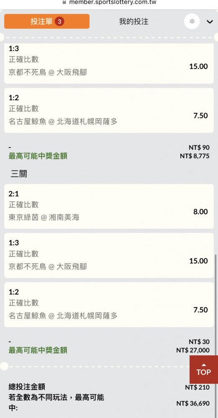
Task: Click the red TOP button
Action: click(204, 369)
